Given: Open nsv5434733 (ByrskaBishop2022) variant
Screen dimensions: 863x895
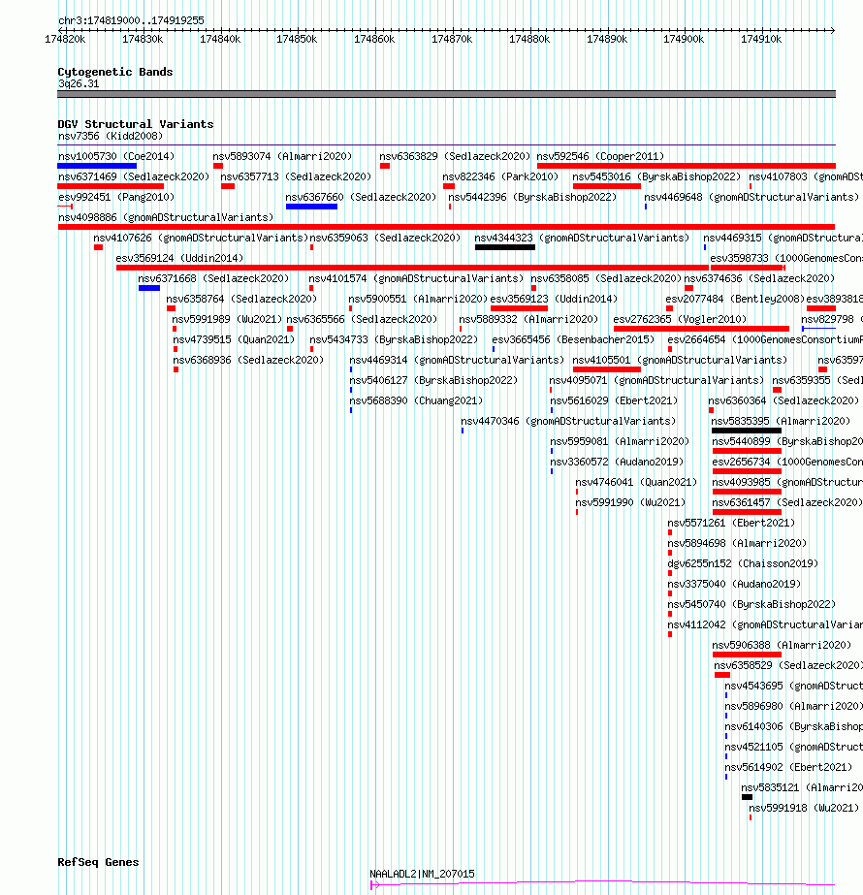Looking at the screenshot, I should tap(394, 339).
